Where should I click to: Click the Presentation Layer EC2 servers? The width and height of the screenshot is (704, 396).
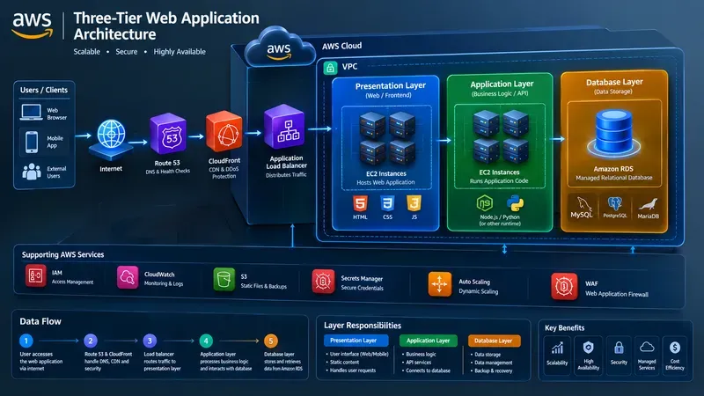coord(387,138)
